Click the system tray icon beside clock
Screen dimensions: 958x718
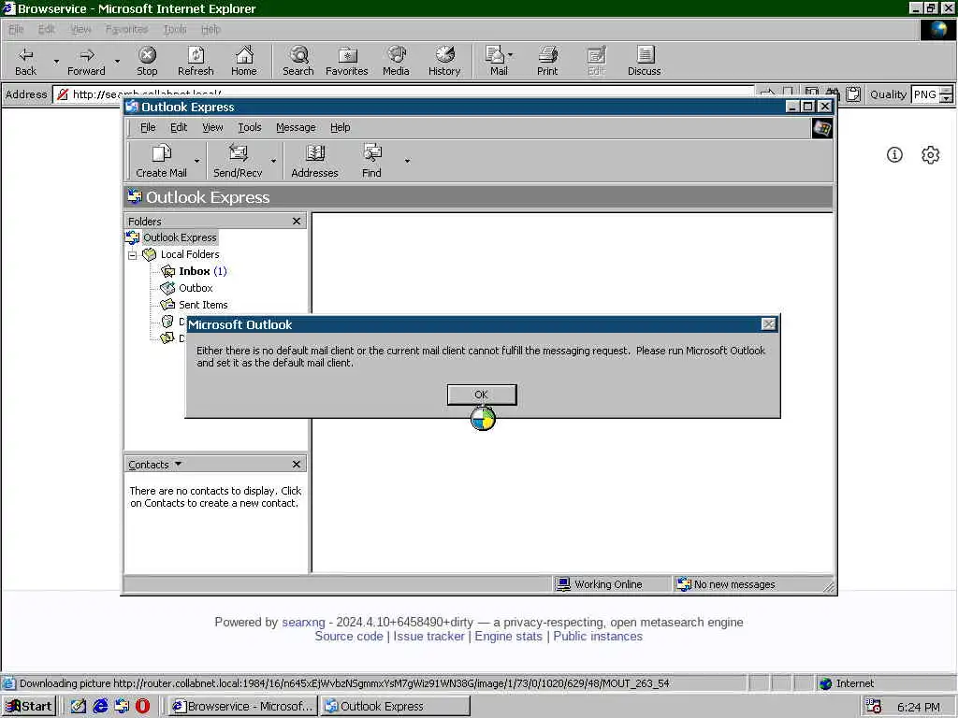[874, 707]
